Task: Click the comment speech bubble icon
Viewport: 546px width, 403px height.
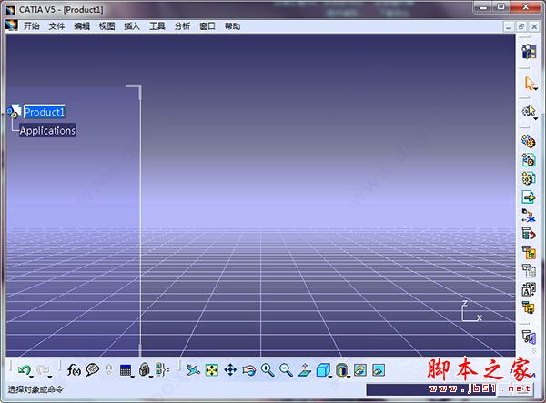Action: coord(92,369)
